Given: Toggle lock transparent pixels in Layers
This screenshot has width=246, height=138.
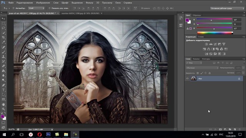Looking at the screenshot, I should pos(198,73).
